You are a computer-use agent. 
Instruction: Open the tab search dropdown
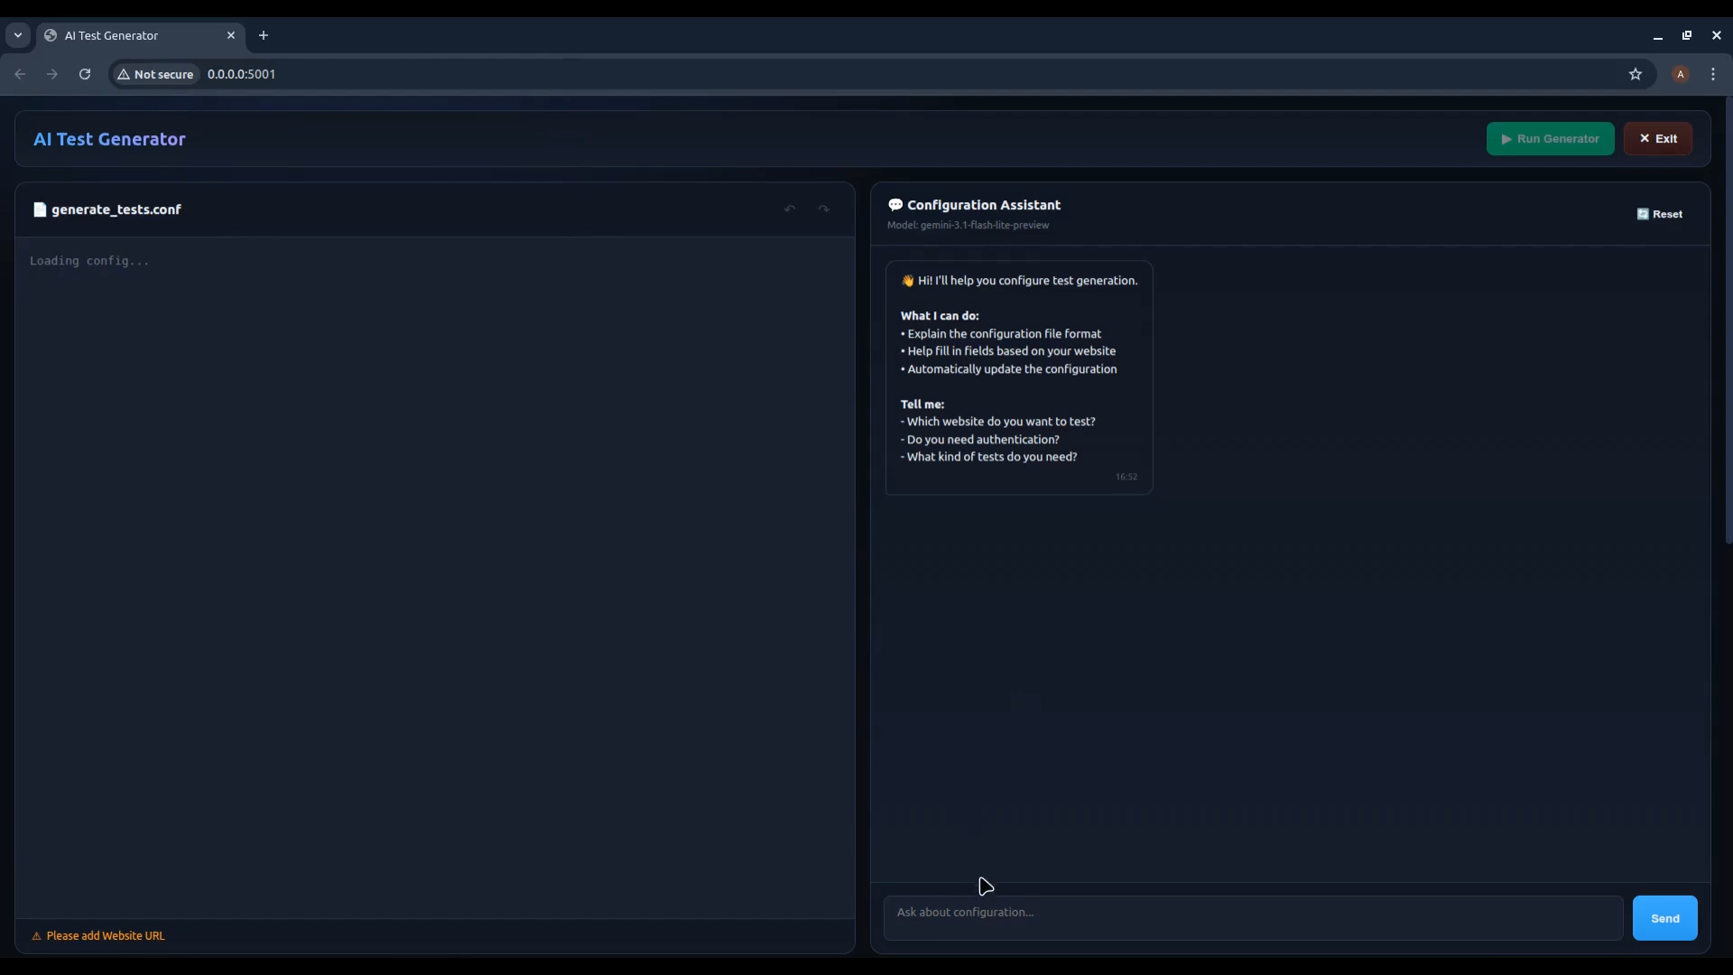[18, 35]
